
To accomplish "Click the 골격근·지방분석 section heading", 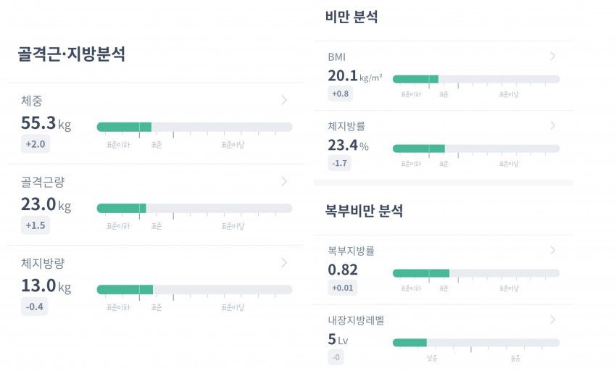I will 71,54.
